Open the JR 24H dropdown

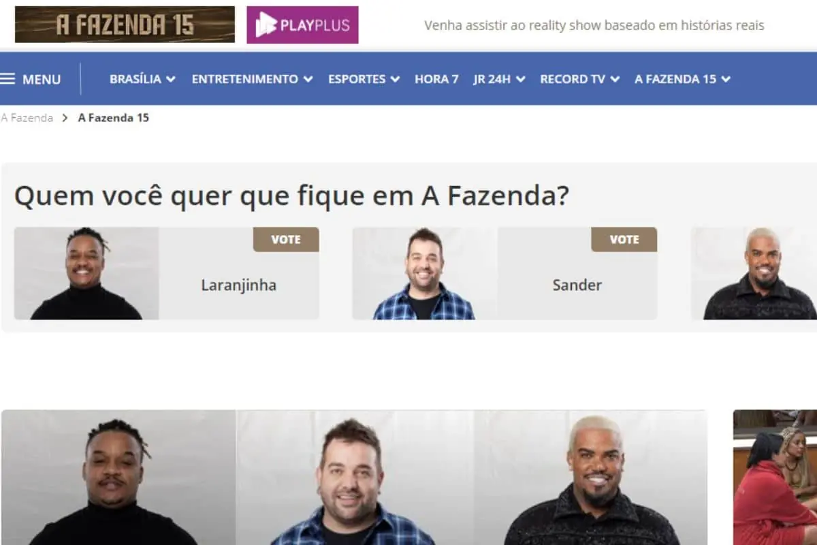pos(500,79)
